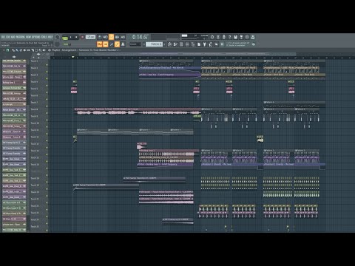Click the hint panel text beside the shortcut icons
Image resolution: width=355 pixels, height=266 pixels.
pos(237,44)
